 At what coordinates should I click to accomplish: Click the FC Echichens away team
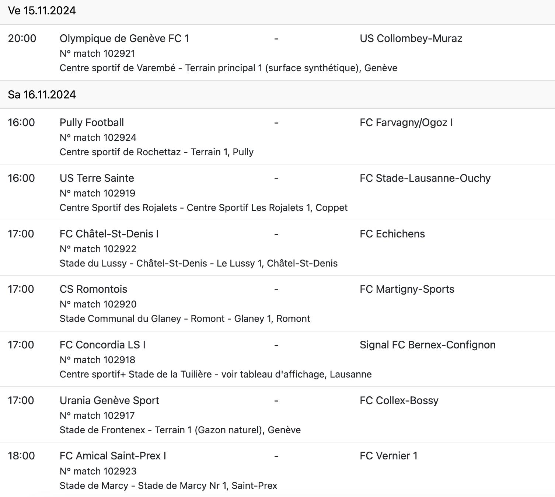[x=392, y=234]
